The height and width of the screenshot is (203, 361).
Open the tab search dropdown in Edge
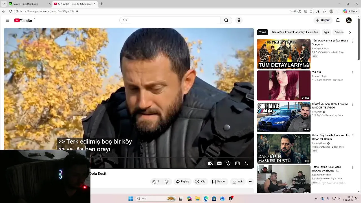[x=4, y=4]
